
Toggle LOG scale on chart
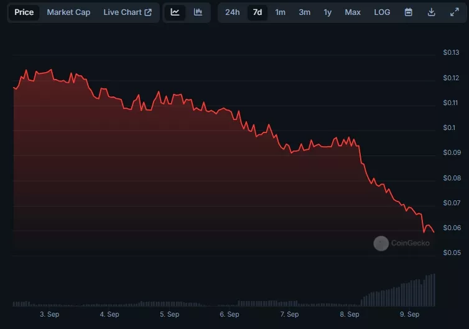tap(382, 12)
